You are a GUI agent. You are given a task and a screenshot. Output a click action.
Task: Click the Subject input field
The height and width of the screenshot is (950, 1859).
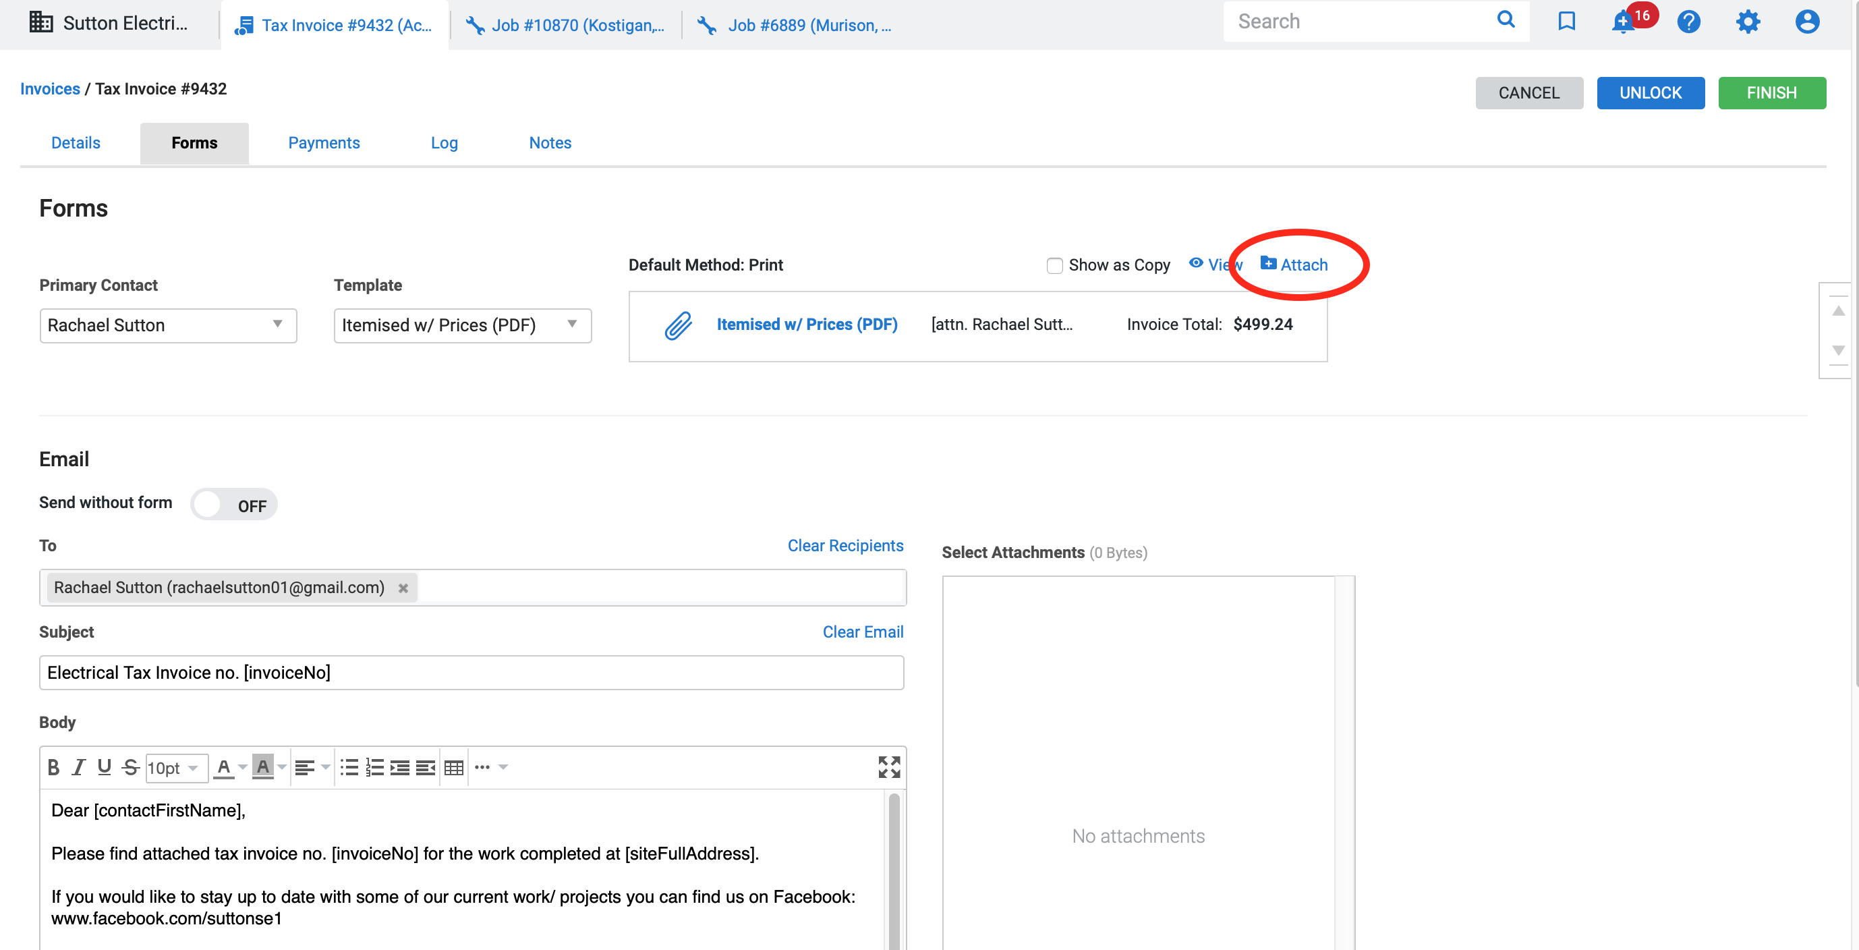[471, 673]
